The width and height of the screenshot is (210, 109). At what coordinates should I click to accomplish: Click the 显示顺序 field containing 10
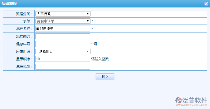coord(63,59)
